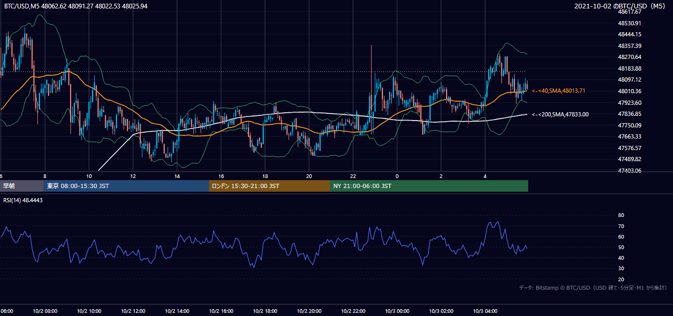Viewport: 673px width, 316px height.
Task: Click the 40 SMA 48013.71 label
Action: click(x=558, y=91)
